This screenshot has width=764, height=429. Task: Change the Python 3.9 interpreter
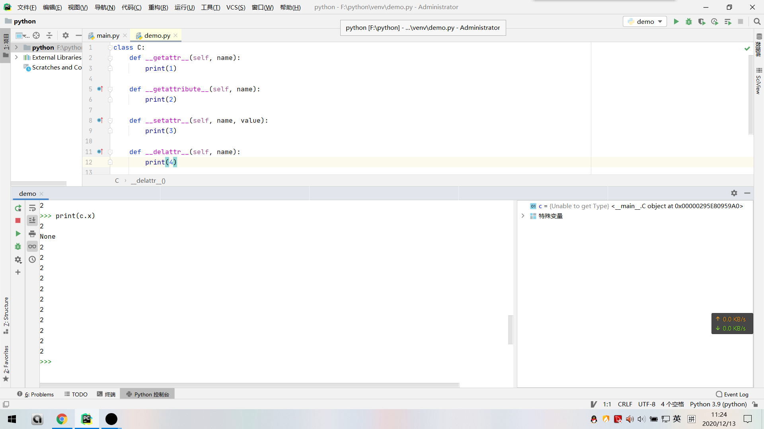coord(718,404)
